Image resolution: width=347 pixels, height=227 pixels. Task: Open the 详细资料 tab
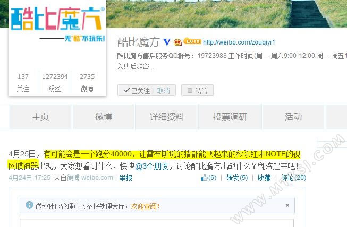[167, 117]
